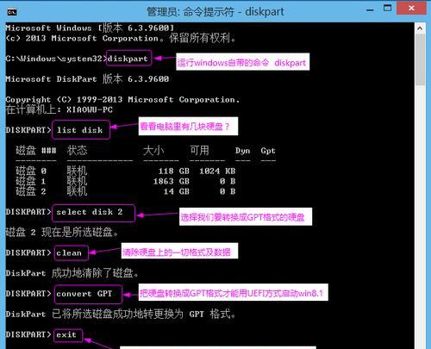
Task: Click the command prompt system icon in title bar
Action: [x=12, y=12]
